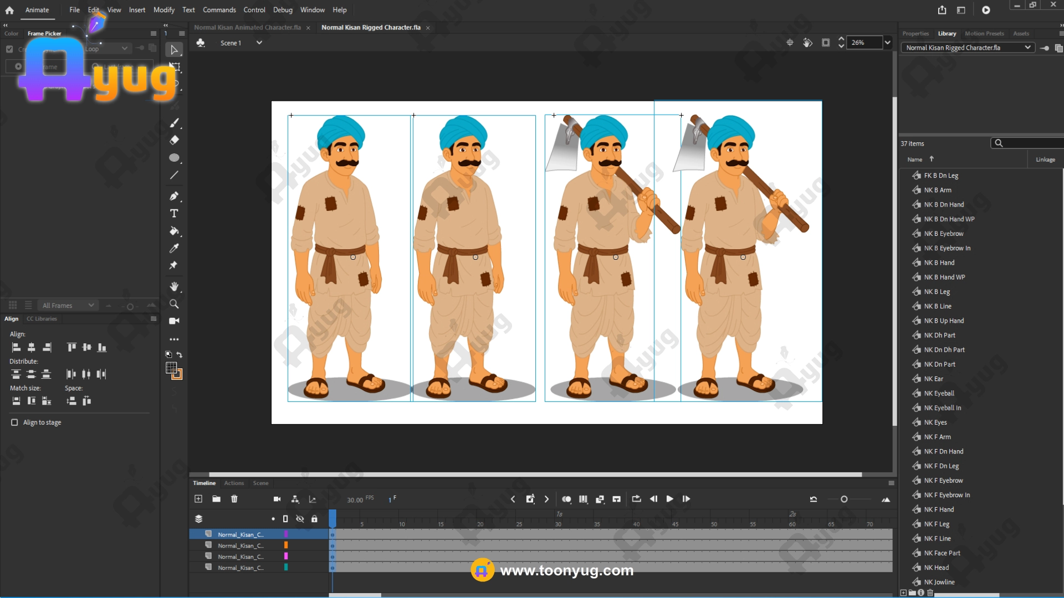Select NK Head symbol in library
The height and width of the screenshot is (598, 1064).
pos(936,568)
